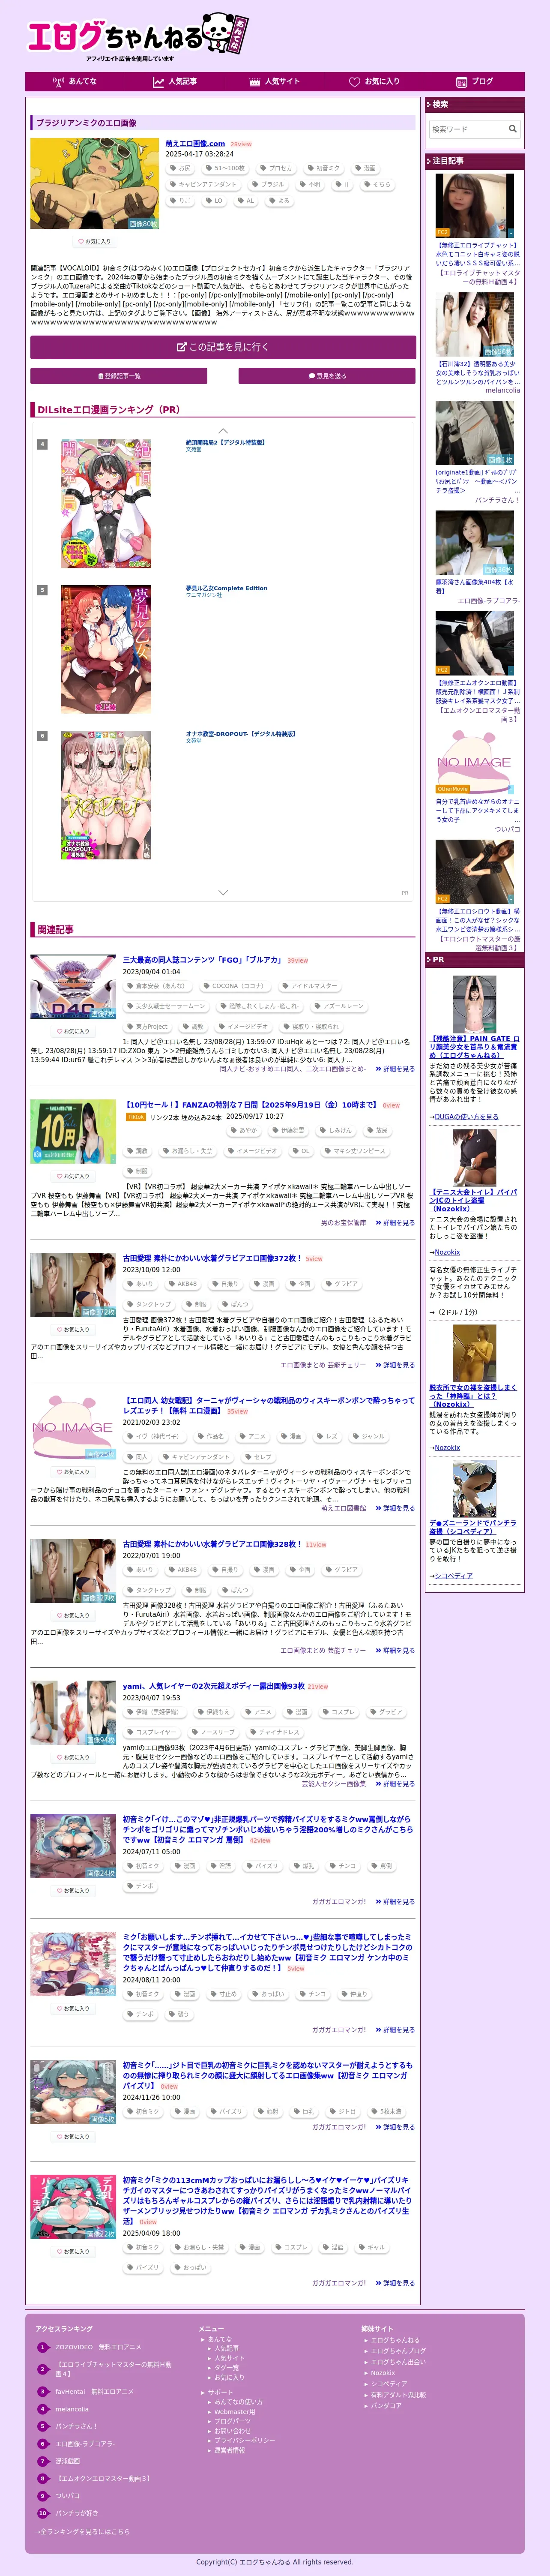Advance the ranking carousel with the bottom chevron
This screenshot has width=550, height=2576.
(x=223, y=892)
